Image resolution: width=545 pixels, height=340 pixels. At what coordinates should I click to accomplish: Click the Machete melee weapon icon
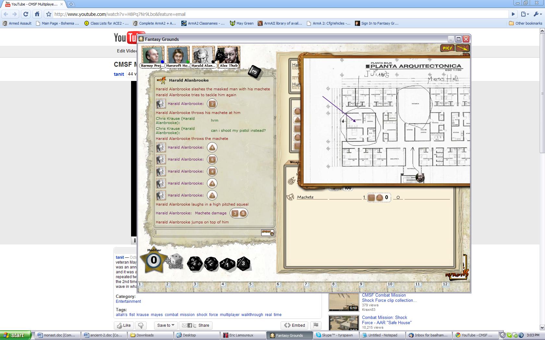[x=290, y=197]
